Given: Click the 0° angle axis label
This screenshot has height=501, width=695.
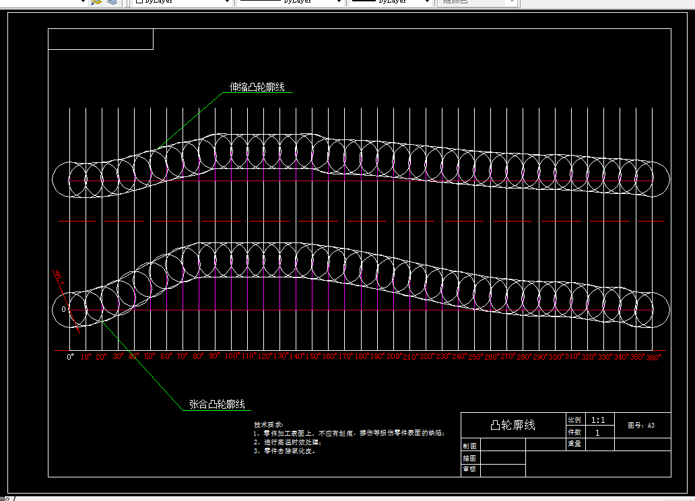Looking at the screenshot, I should click(x=71, y=356).
